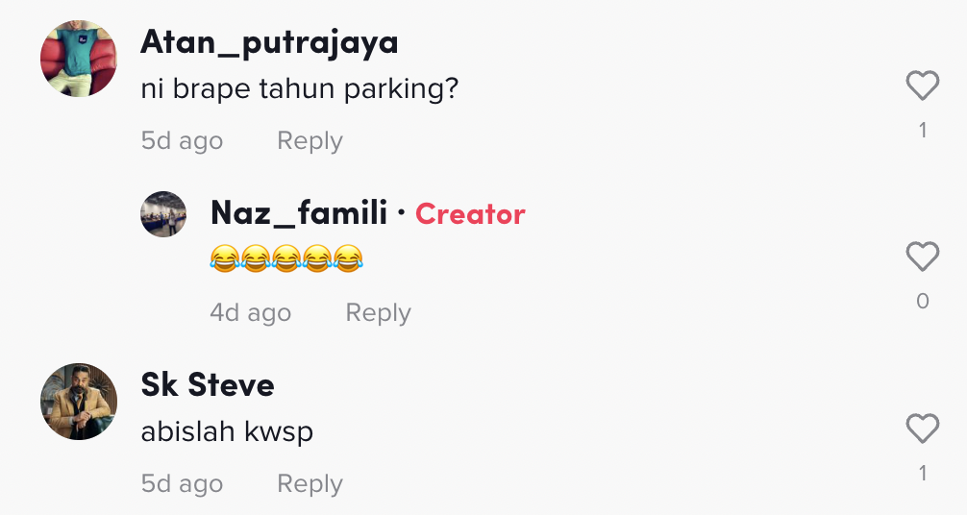Click the like count under Atan_putrajaya's heart

922,130
